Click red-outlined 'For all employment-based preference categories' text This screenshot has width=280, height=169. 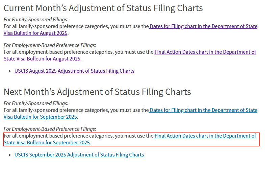tap(78, 136)
